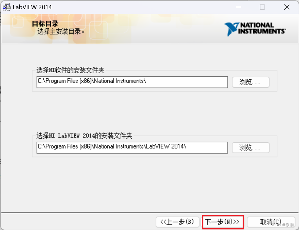Image resolution: width=299 pixels, height=230 pixels.
Task: Maximize the installer window
Action: click(x=262, y=7)
